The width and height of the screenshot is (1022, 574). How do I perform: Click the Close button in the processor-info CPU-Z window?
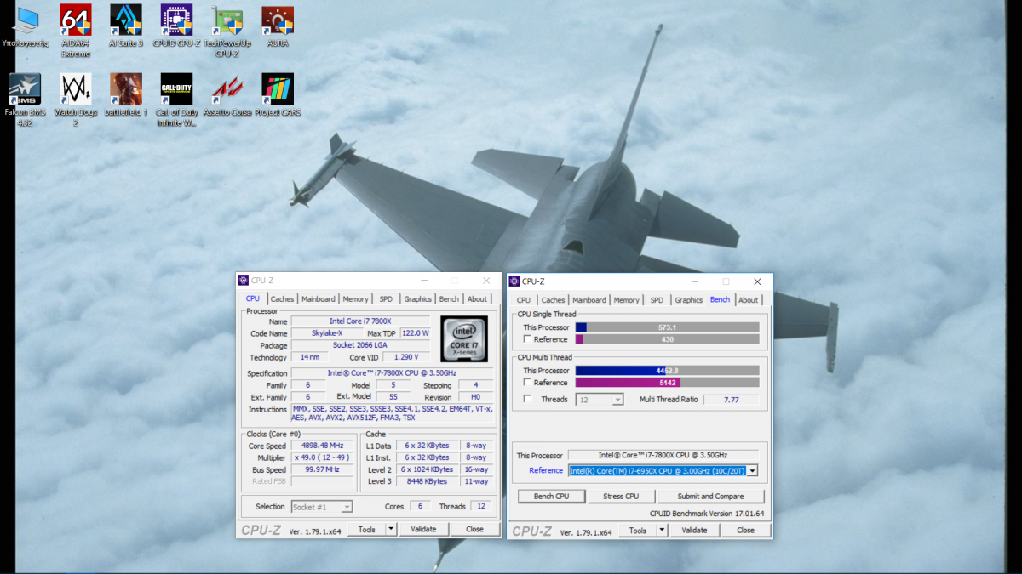click(474, 529)
